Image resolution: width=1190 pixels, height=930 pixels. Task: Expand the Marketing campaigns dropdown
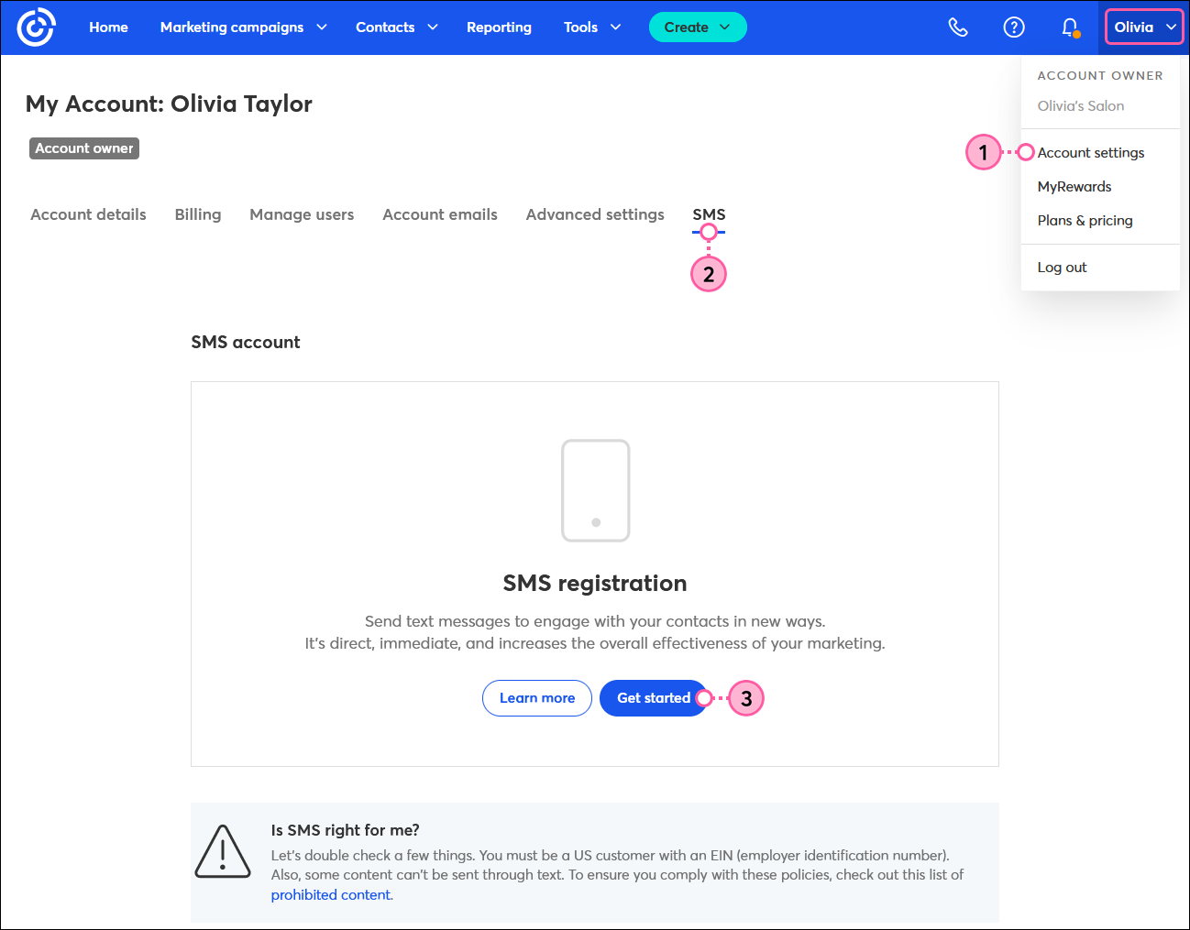point(243,27)
